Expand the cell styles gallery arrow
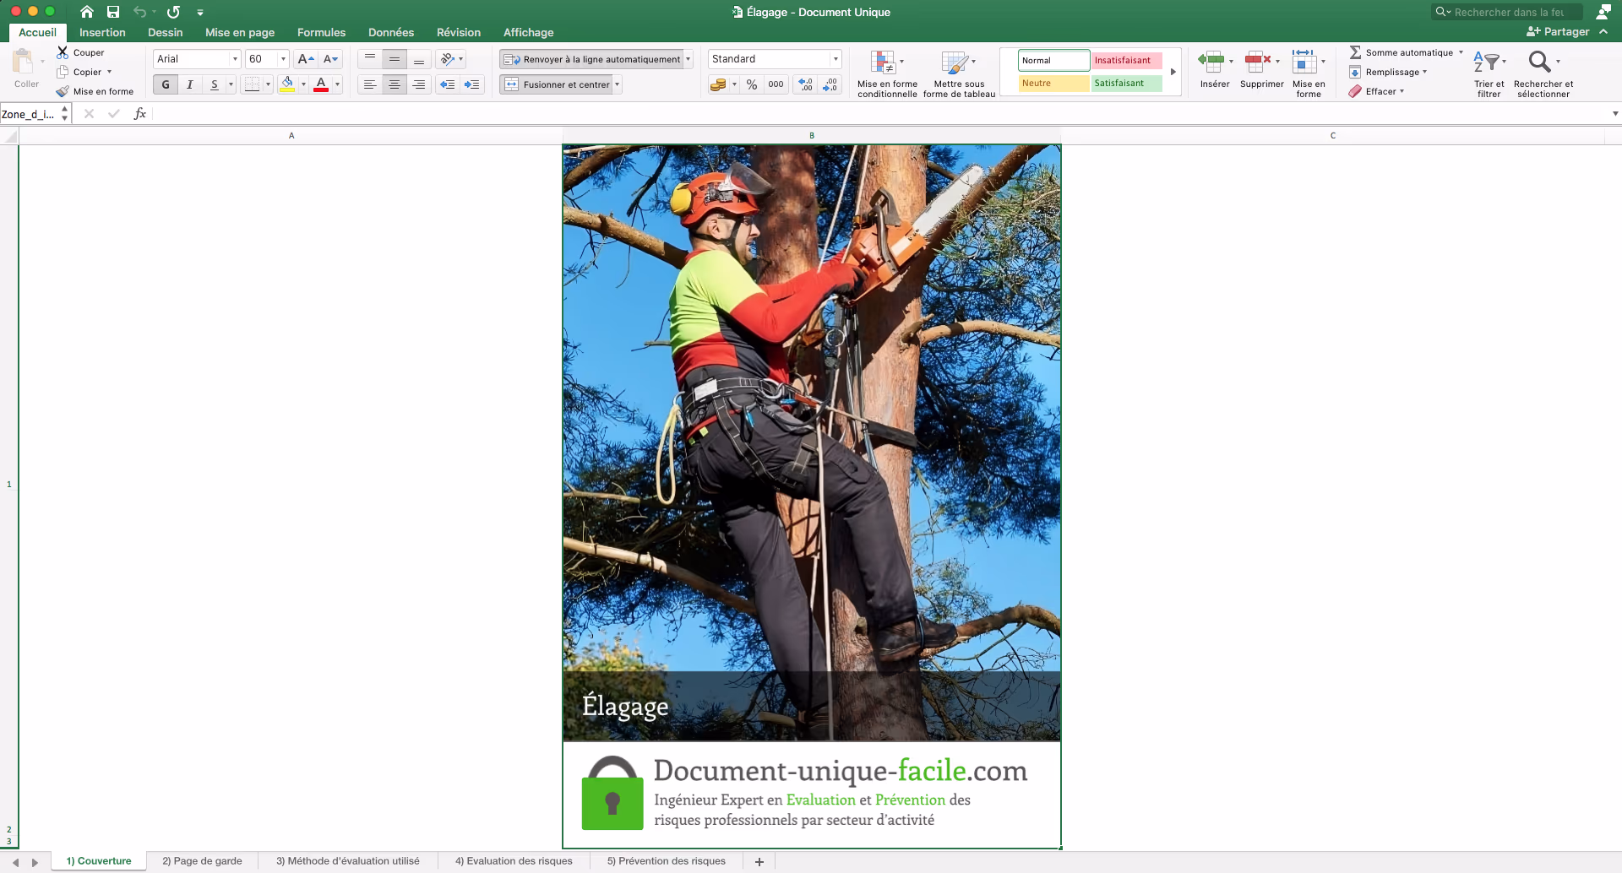The image size is (1622, 873). coord(1173,72)
